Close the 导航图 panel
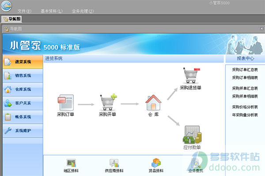The width and height of the screenshot is (265, 176). (x=261, y=29)
